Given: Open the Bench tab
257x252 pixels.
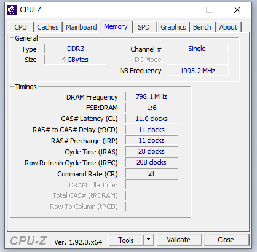Looking at the screenshot, I should (202, 27).
